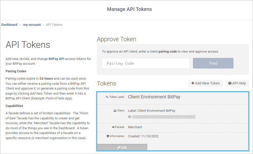Open API Help
253x154 pixels.
[237, 83]
